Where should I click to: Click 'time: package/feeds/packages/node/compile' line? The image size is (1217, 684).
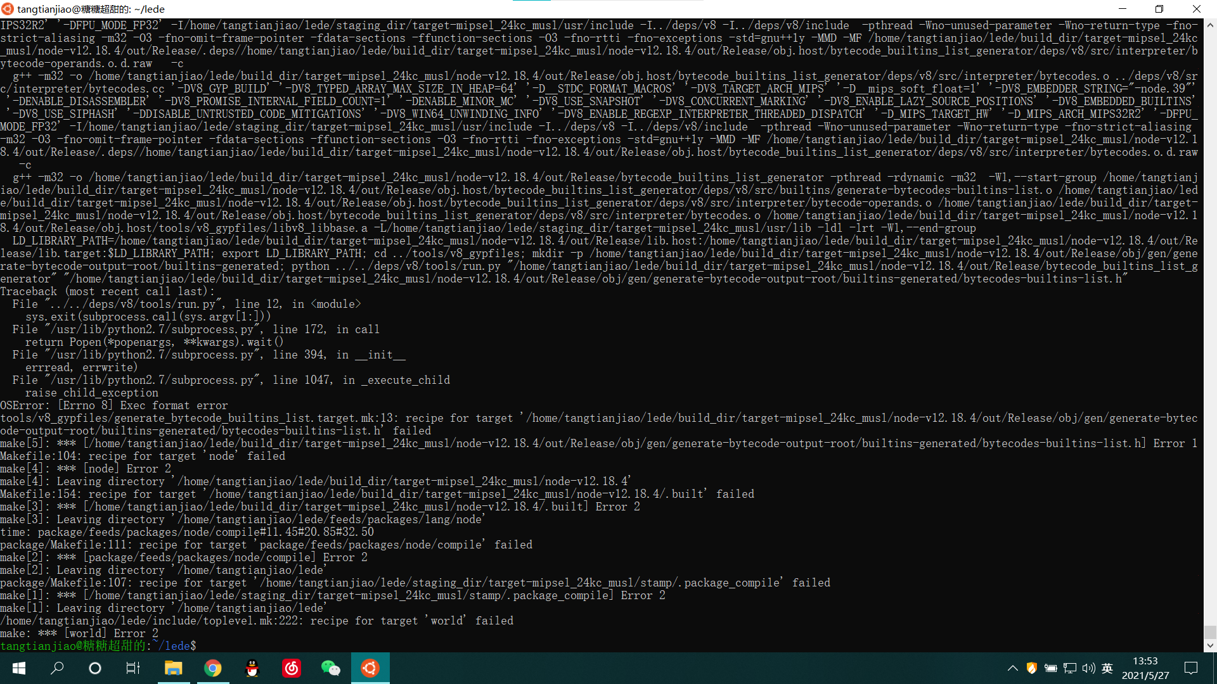pyautogui.click(x=187, y=532)
